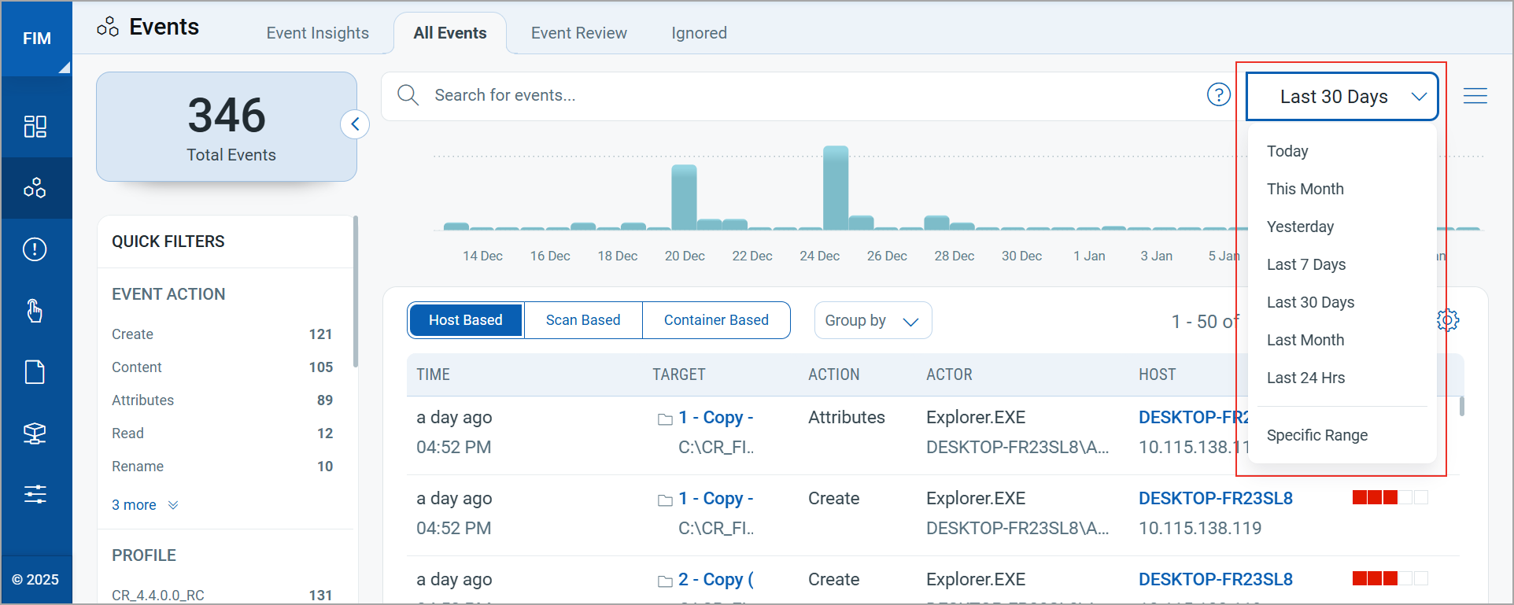The image size is (1514, 605).
Task: Open host DESKTOP-FR23SL8 in second event row
Action: (x=1215, y=499)
